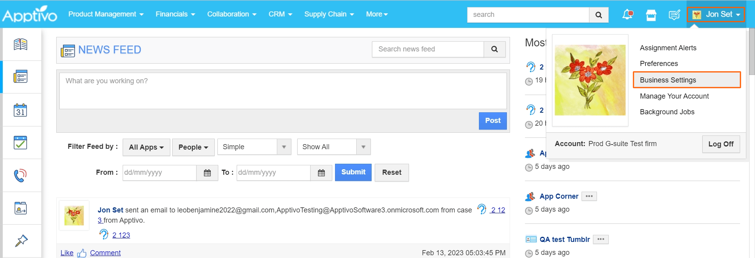Click the pushpin icon in sidebar
This screenshot has width=755, height=258.
coord(21,240)
